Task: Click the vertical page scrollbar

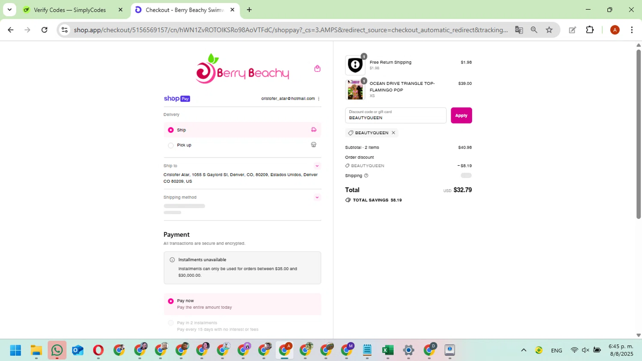Action: pos(639,134)
